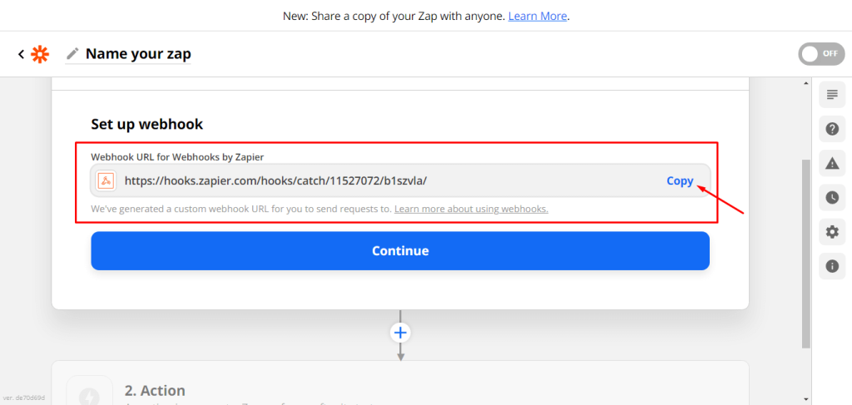
Task: Toggle the zap OFF switch on
Action: 821,54
